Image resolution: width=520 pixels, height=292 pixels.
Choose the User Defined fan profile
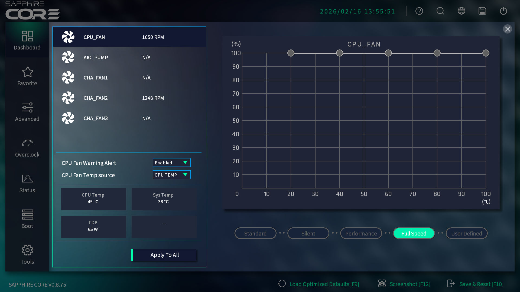pos(467,233)
